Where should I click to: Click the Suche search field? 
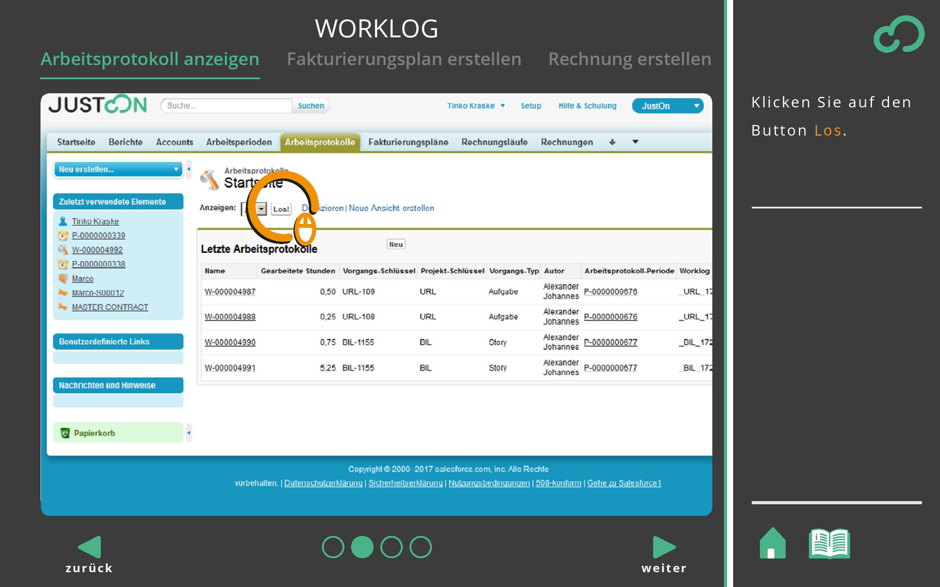coord(226,106)
